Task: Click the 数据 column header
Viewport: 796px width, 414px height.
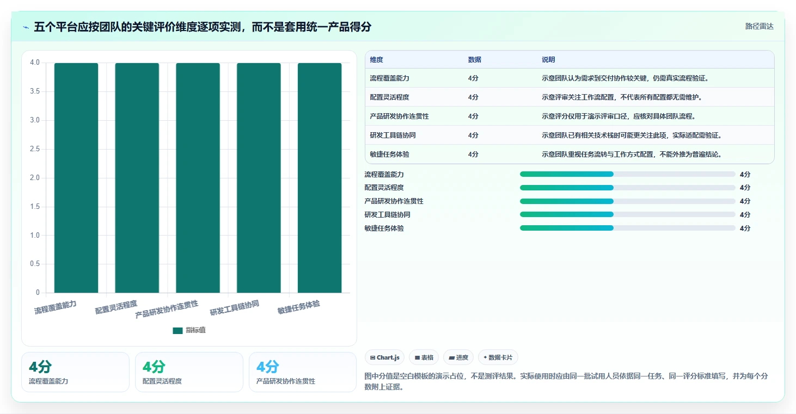Action: 474,60
